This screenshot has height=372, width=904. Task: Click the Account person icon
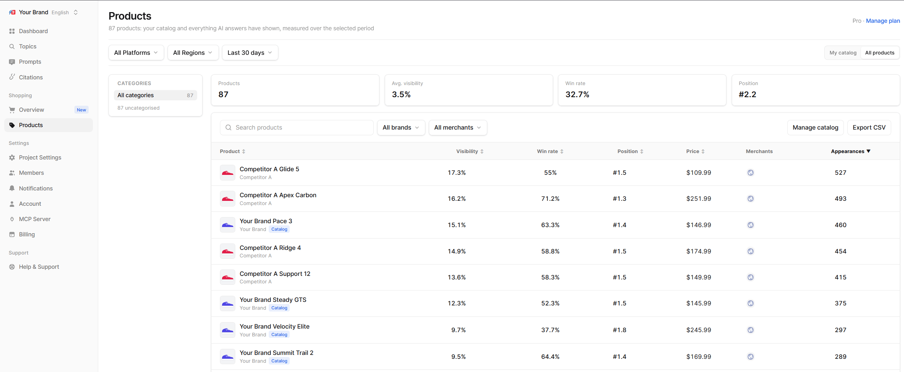pyautogui.click(x=12, y=204)
